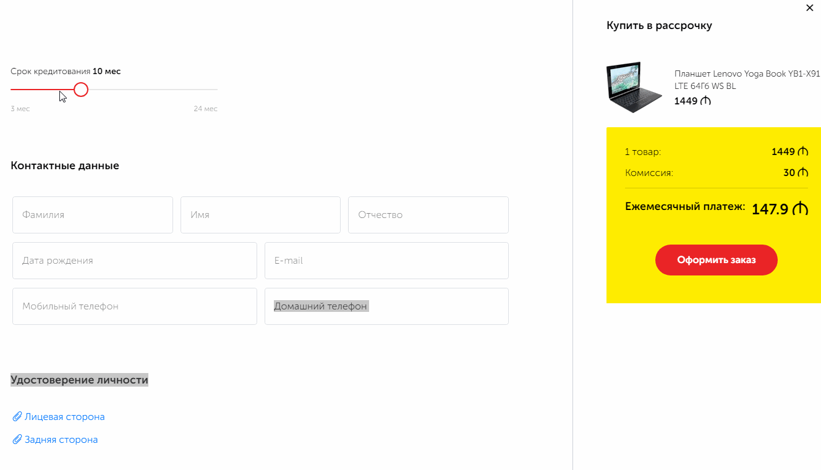Select the Домашний телефон field
The height and width of the screenshot is (470, 821).
tap(386, 306)
